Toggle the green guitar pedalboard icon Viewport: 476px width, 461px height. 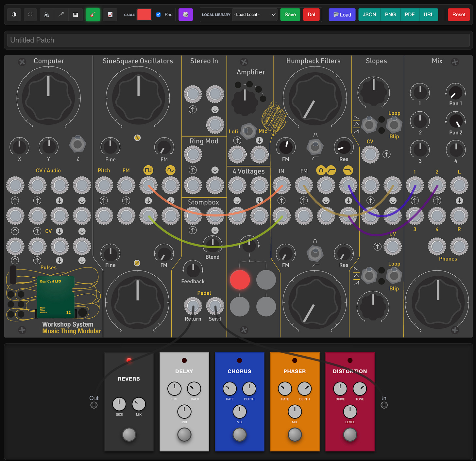93,15
